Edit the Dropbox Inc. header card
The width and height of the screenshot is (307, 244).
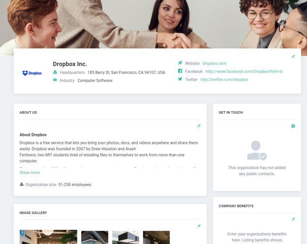click(293, 57)
